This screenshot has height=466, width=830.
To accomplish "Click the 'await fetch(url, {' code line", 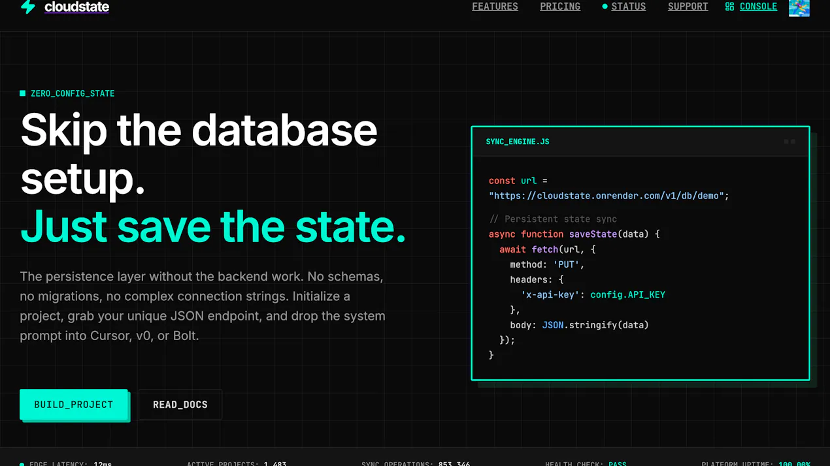I will pyautogui.click(x=548, y=249).
